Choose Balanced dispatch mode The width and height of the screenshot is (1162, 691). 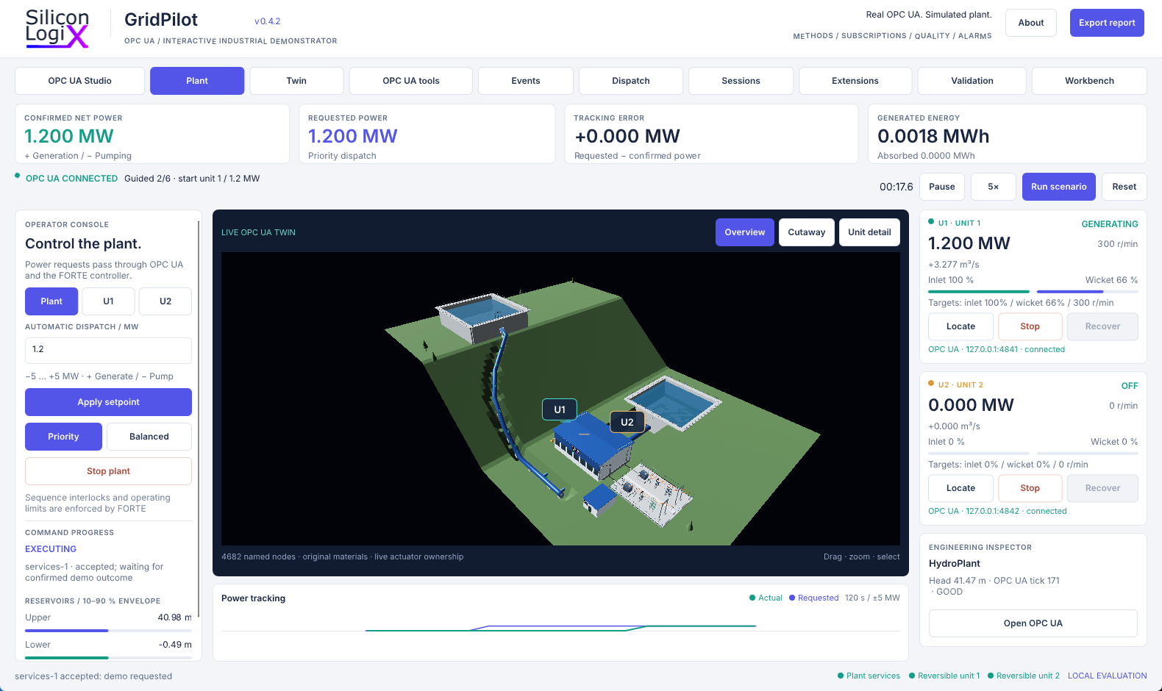(149, 437)
